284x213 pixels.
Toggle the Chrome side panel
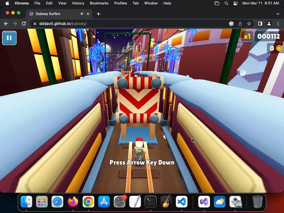pyautogui.click(x=260, y=24)
